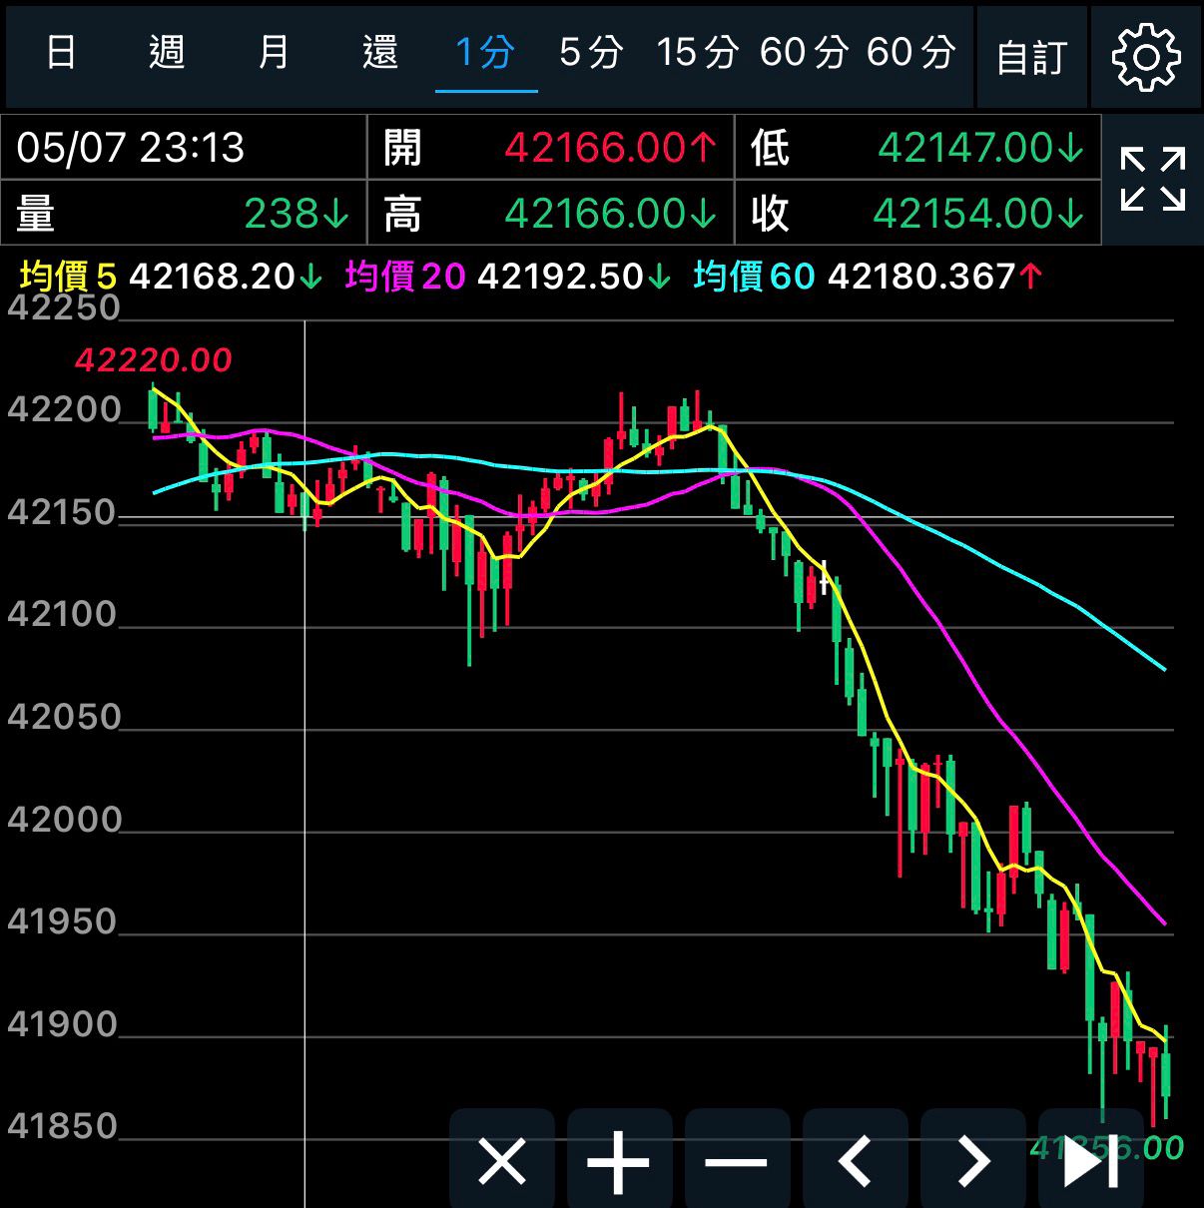Switch to 15分 timeframe tab

698,52
